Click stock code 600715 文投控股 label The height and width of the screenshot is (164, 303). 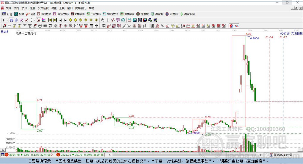[x=291, y=33]
